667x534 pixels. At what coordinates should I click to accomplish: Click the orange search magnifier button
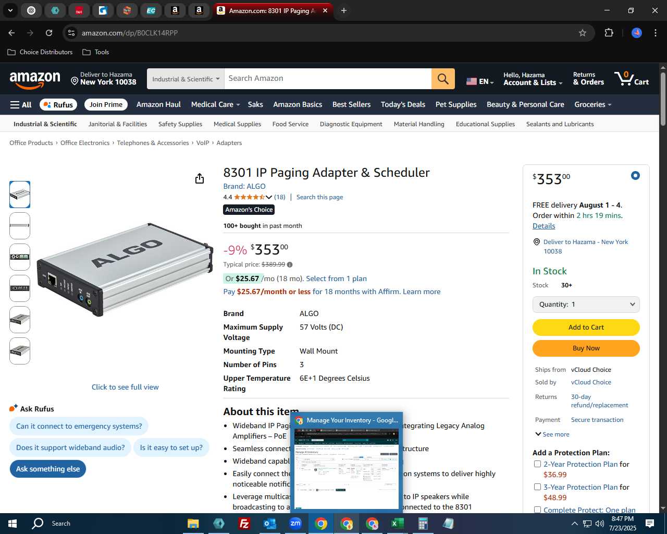(x=443, y=79)
